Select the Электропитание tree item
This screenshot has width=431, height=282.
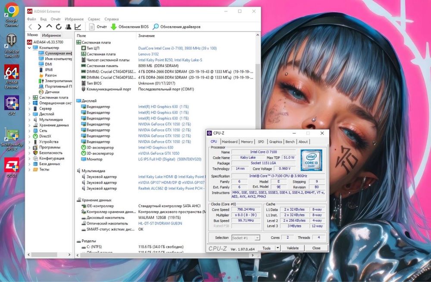click(55, 81)
